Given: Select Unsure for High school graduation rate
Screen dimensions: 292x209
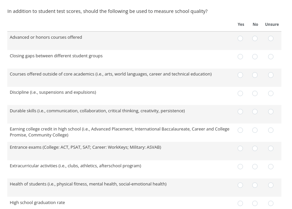Looking at the screenshot, I should point(271,203).
